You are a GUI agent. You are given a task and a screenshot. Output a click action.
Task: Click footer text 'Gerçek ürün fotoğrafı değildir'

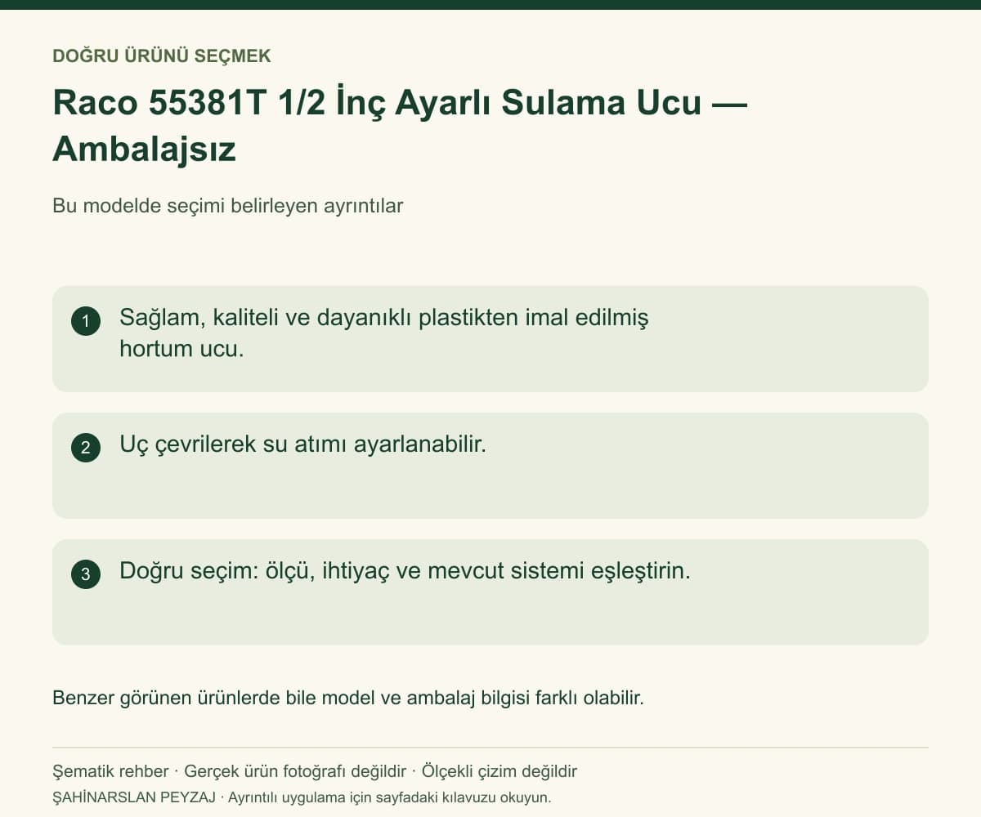[295, 771]
